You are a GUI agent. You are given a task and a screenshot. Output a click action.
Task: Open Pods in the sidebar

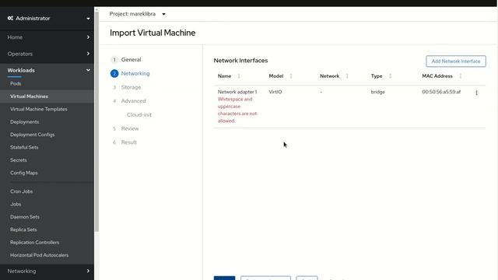pos(16,83)
